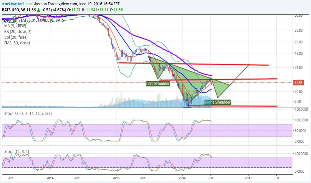Viewport: 311px width, 183px height.
Task: Select the BATS:USO, W symbol label
Action: tap(14, 10)
